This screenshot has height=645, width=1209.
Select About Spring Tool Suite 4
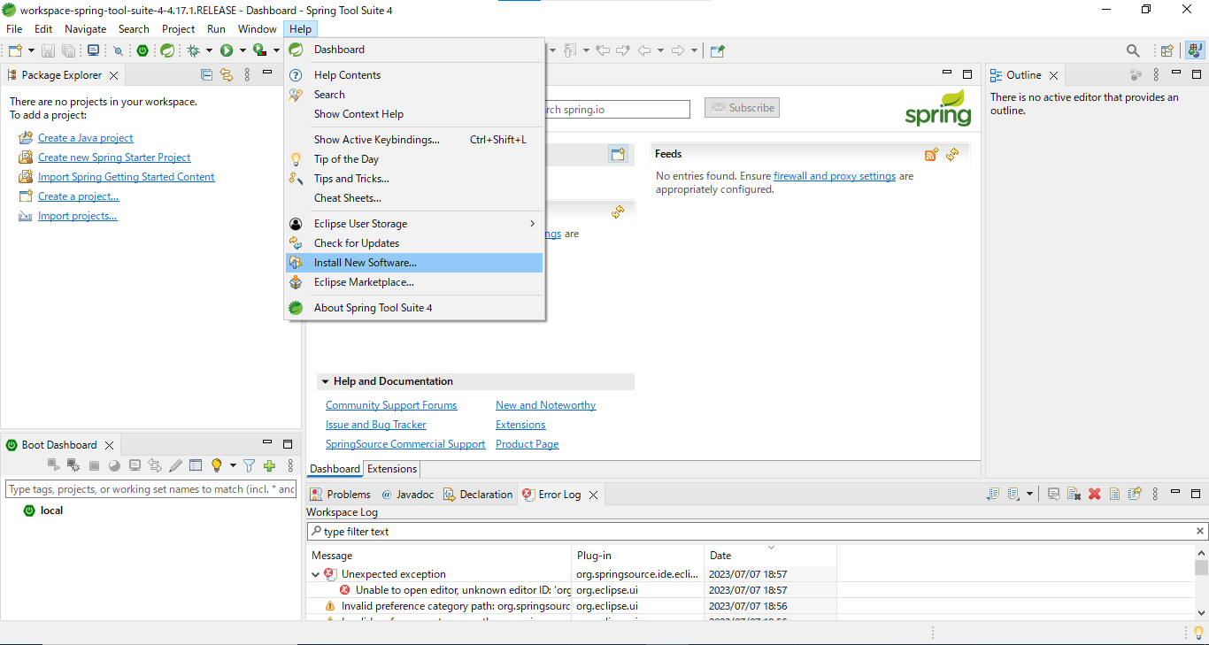click(x=414, y=308)
